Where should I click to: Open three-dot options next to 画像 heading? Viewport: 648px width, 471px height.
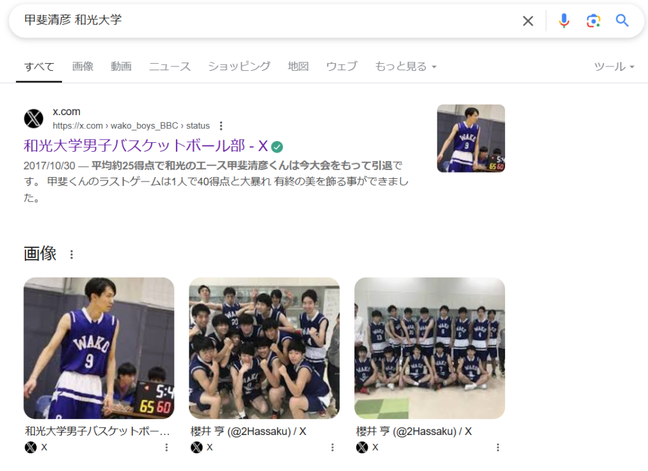pos(72,255)
